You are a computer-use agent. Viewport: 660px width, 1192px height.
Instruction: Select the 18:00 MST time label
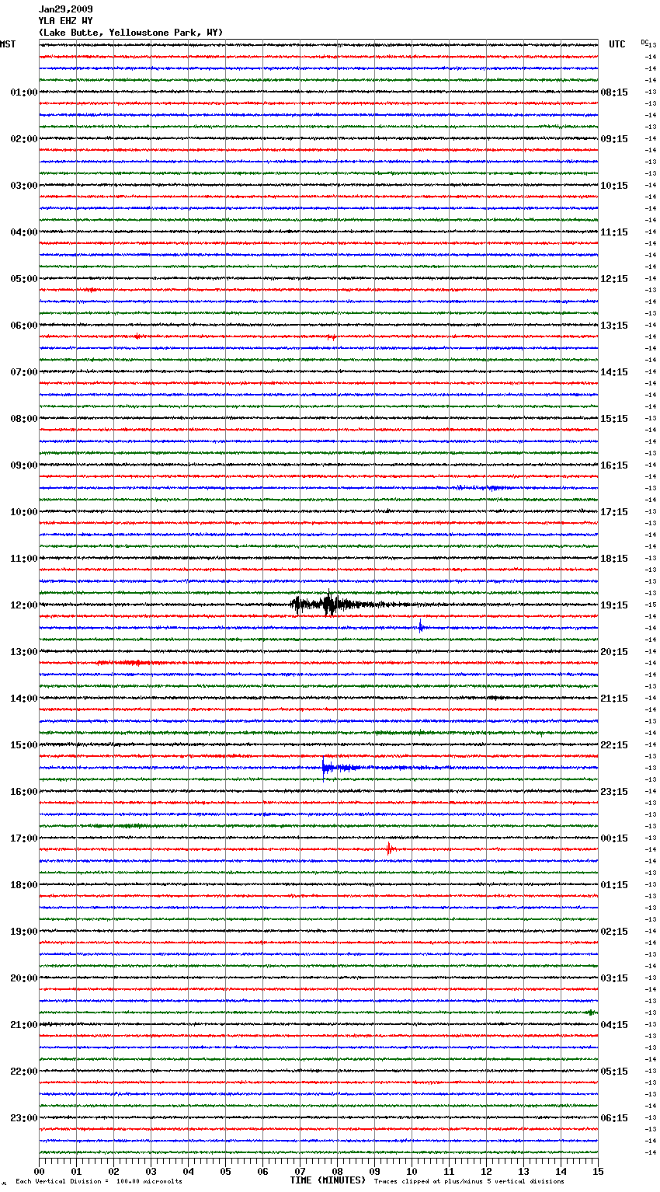tap(23, 885)
